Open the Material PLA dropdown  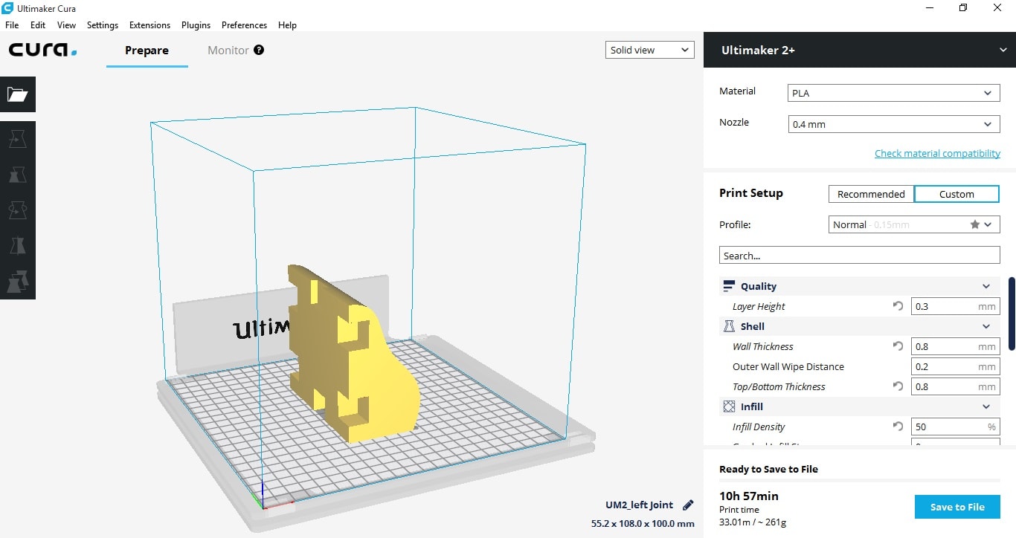coord(893,93)
